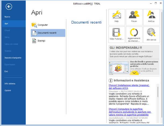
Task: Click the Informazioni e Assistenza heading
Action: 131,80
